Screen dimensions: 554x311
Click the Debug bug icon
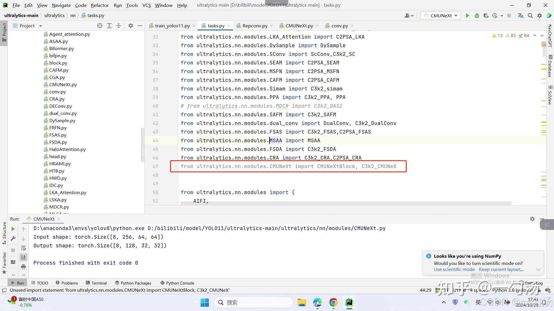click(477, 16)
